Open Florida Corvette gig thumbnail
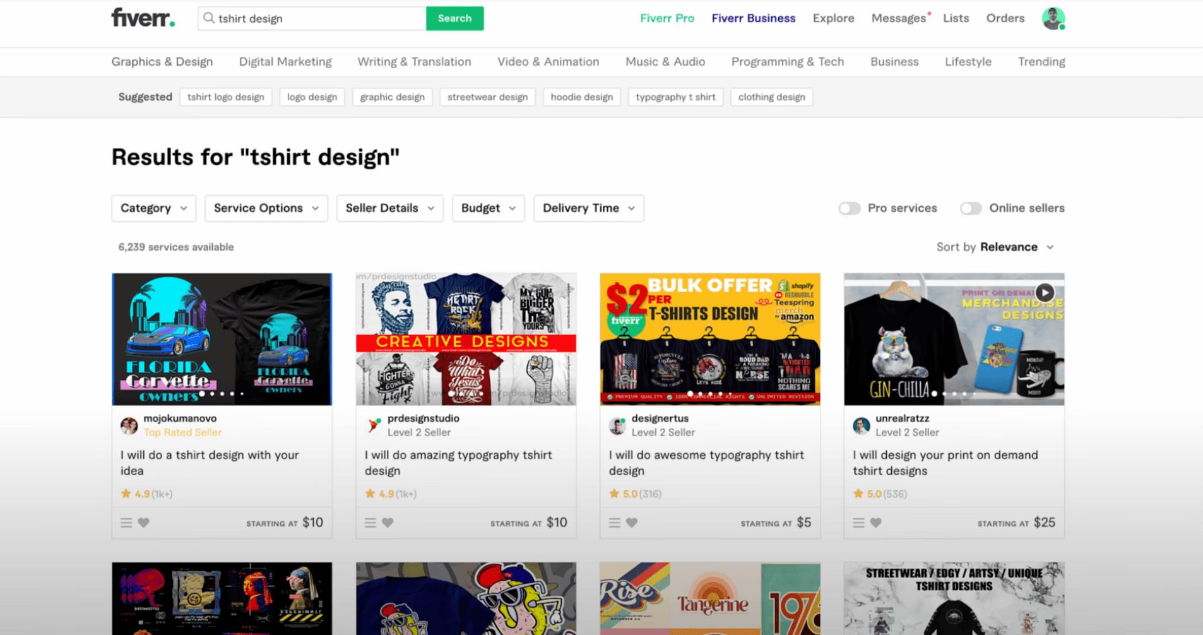The image size is (1203, 635). pos(222,339)
